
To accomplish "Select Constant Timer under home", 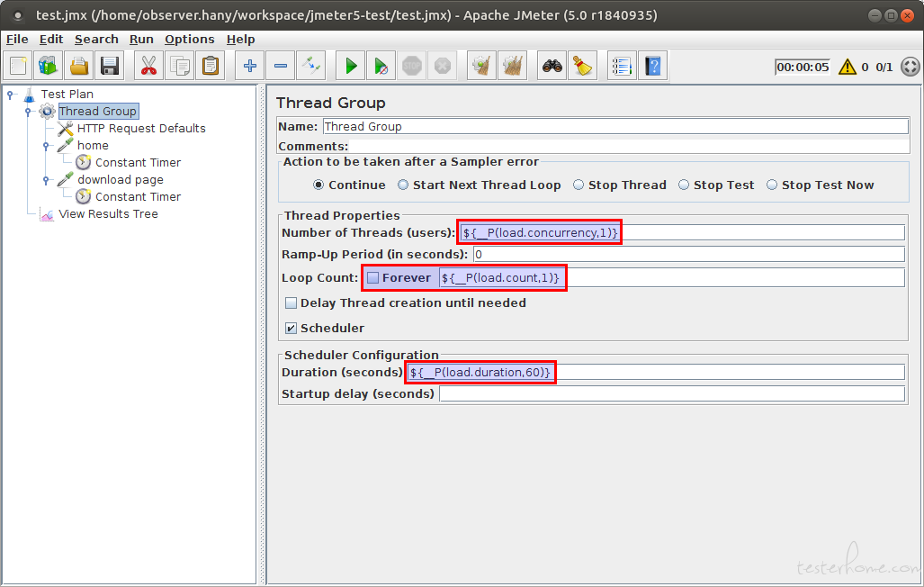I will coord(138,163).
